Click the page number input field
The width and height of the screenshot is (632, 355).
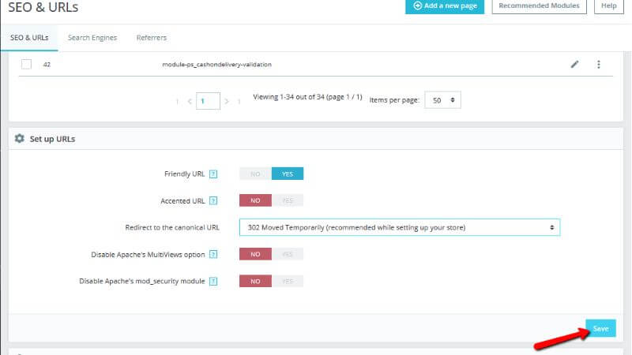208,101
